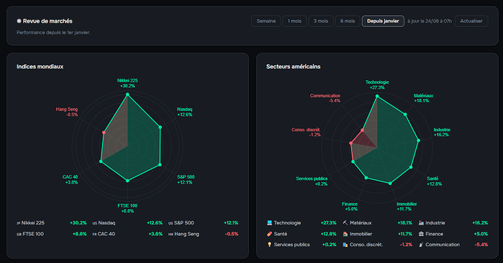This screenshot has width=503, height=263.
Task: Click the Matériaux +18.1% chart label
Action: click(x=423, y=98)
